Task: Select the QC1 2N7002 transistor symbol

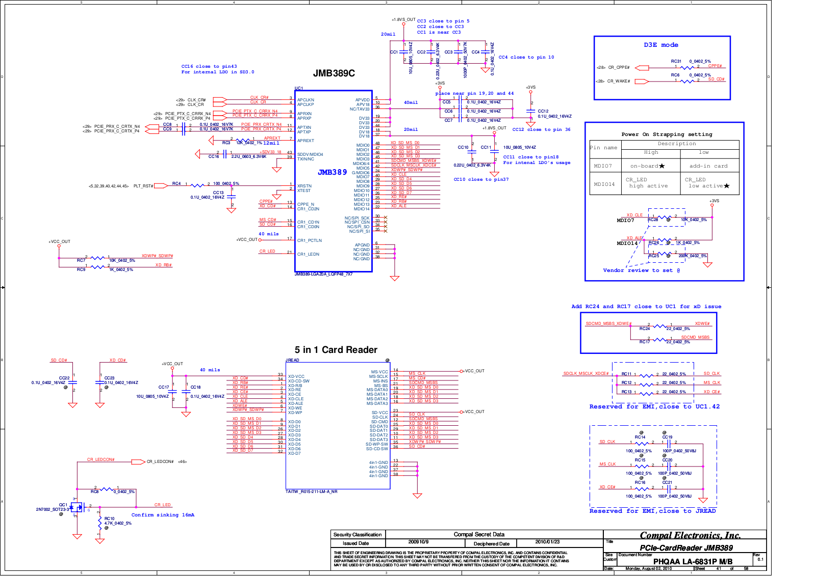Action: (78, 507)
